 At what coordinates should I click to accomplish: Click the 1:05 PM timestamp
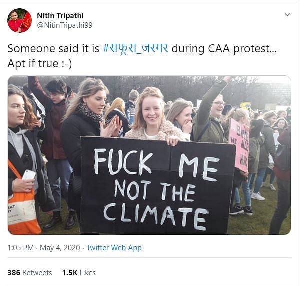coord(21,248)
